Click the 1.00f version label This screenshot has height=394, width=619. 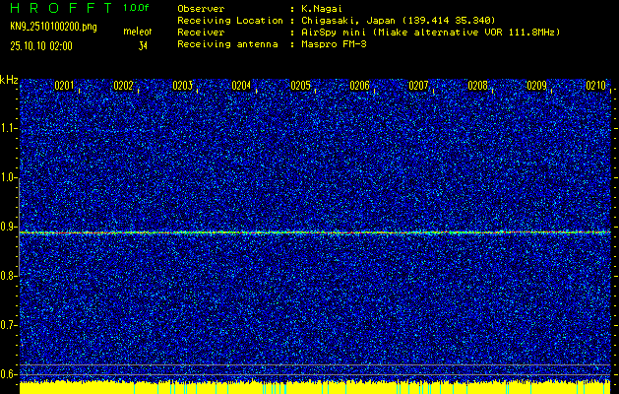137,8
